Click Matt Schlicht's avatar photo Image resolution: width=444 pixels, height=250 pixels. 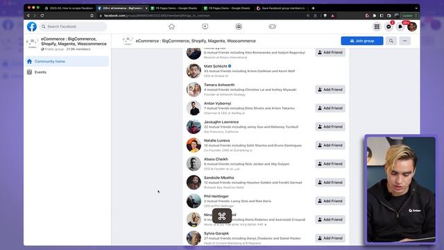click(194, 71)
